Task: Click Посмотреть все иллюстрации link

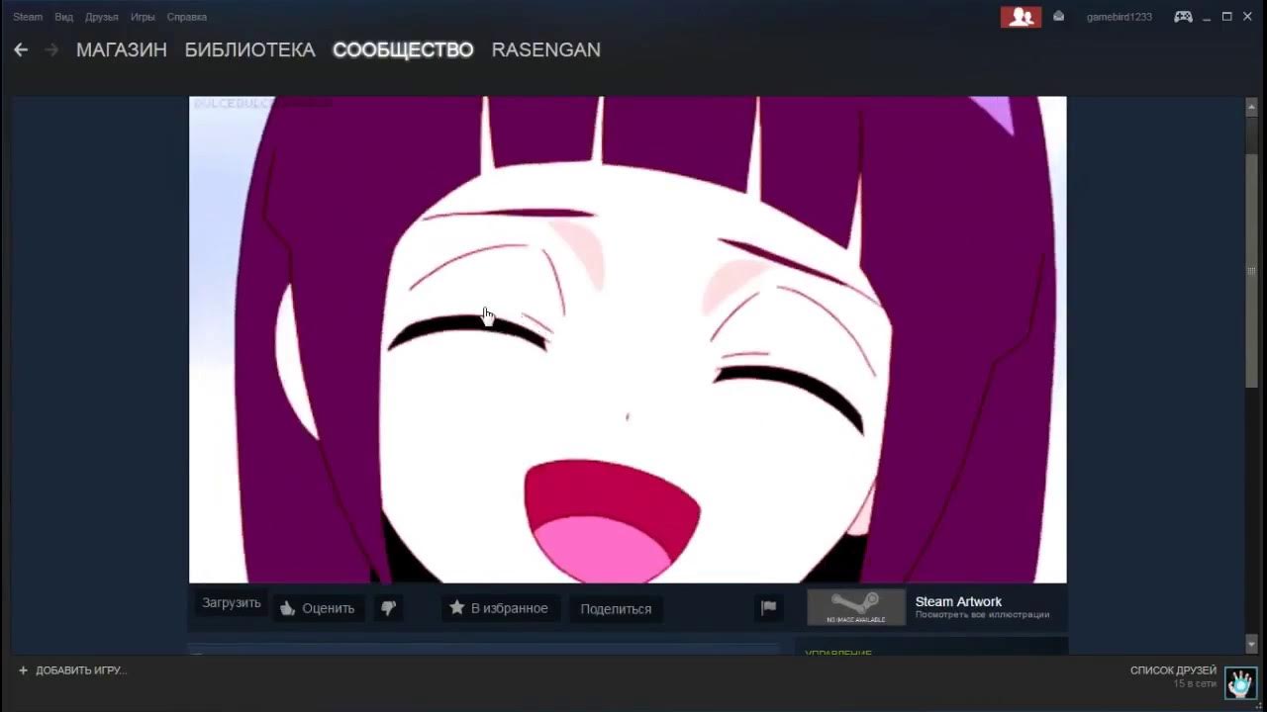Action: 982,615
